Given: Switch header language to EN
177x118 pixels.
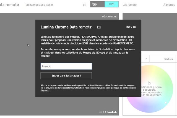Looking at the screenshot, I should (85, 5).
